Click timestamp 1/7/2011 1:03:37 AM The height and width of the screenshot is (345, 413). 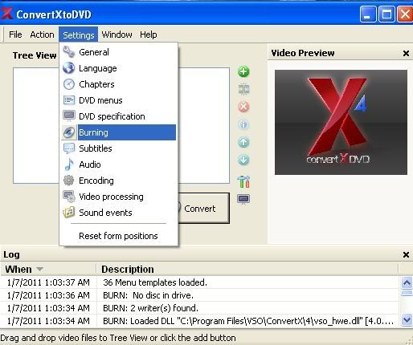point(48,282)
